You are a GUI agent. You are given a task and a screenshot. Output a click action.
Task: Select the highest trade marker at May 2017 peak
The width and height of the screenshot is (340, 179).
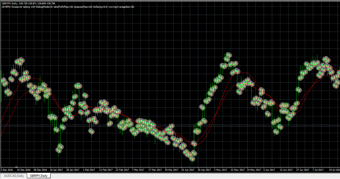229,55
